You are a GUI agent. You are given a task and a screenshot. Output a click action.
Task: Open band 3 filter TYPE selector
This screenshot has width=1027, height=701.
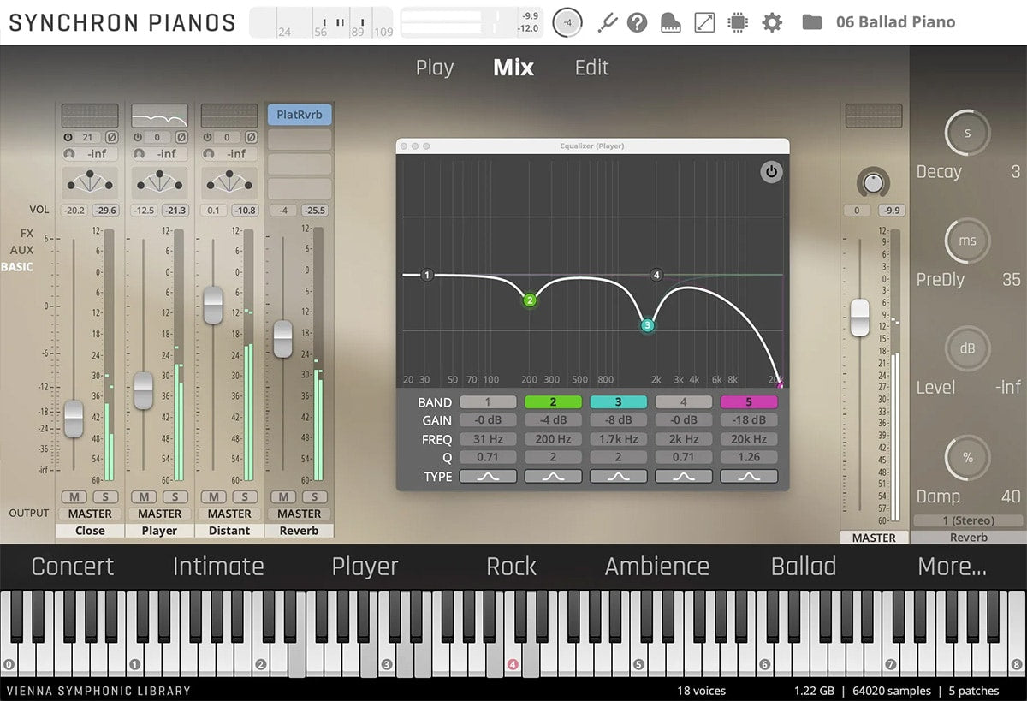point(618,477)
